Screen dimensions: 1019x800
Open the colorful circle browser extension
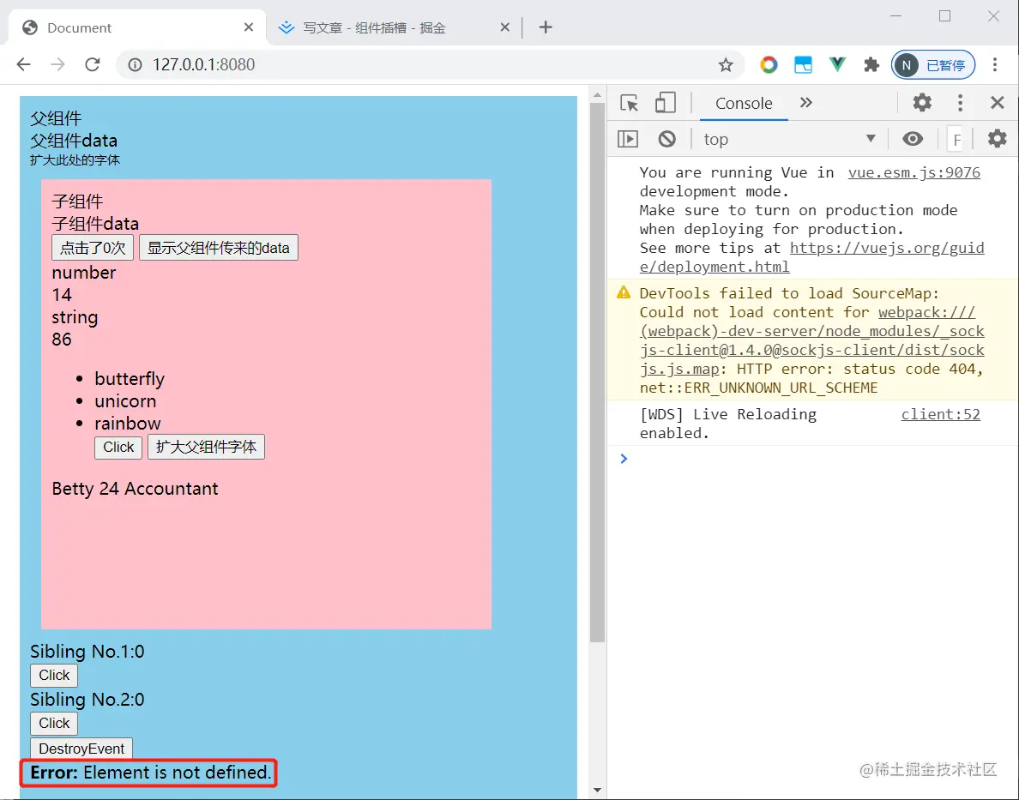pos(769,64)
